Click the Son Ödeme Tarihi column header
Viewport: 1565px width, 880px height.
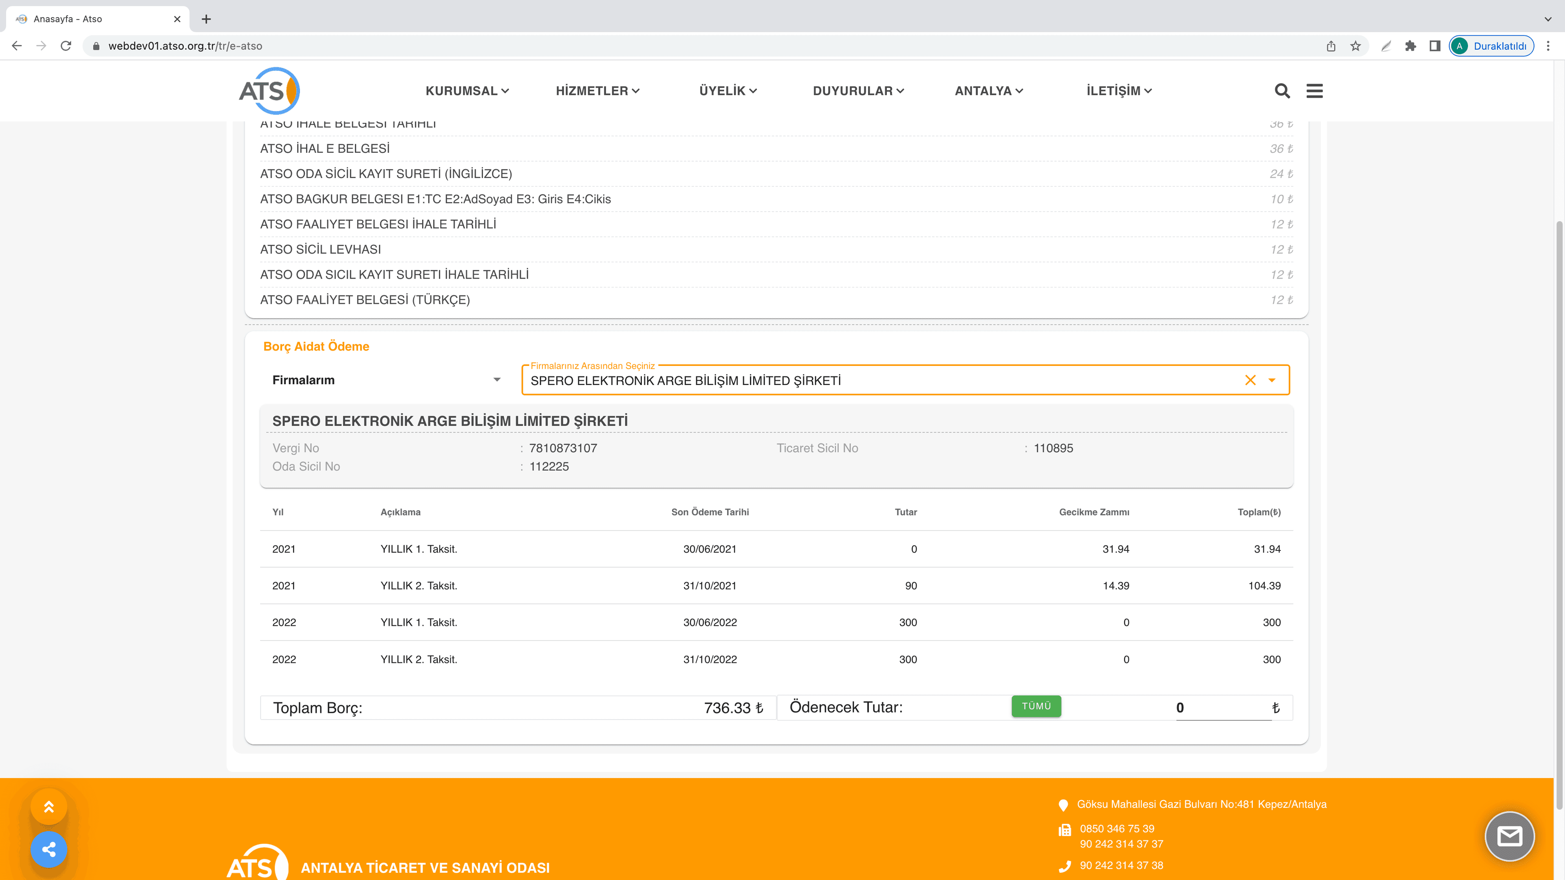(710, 512)
